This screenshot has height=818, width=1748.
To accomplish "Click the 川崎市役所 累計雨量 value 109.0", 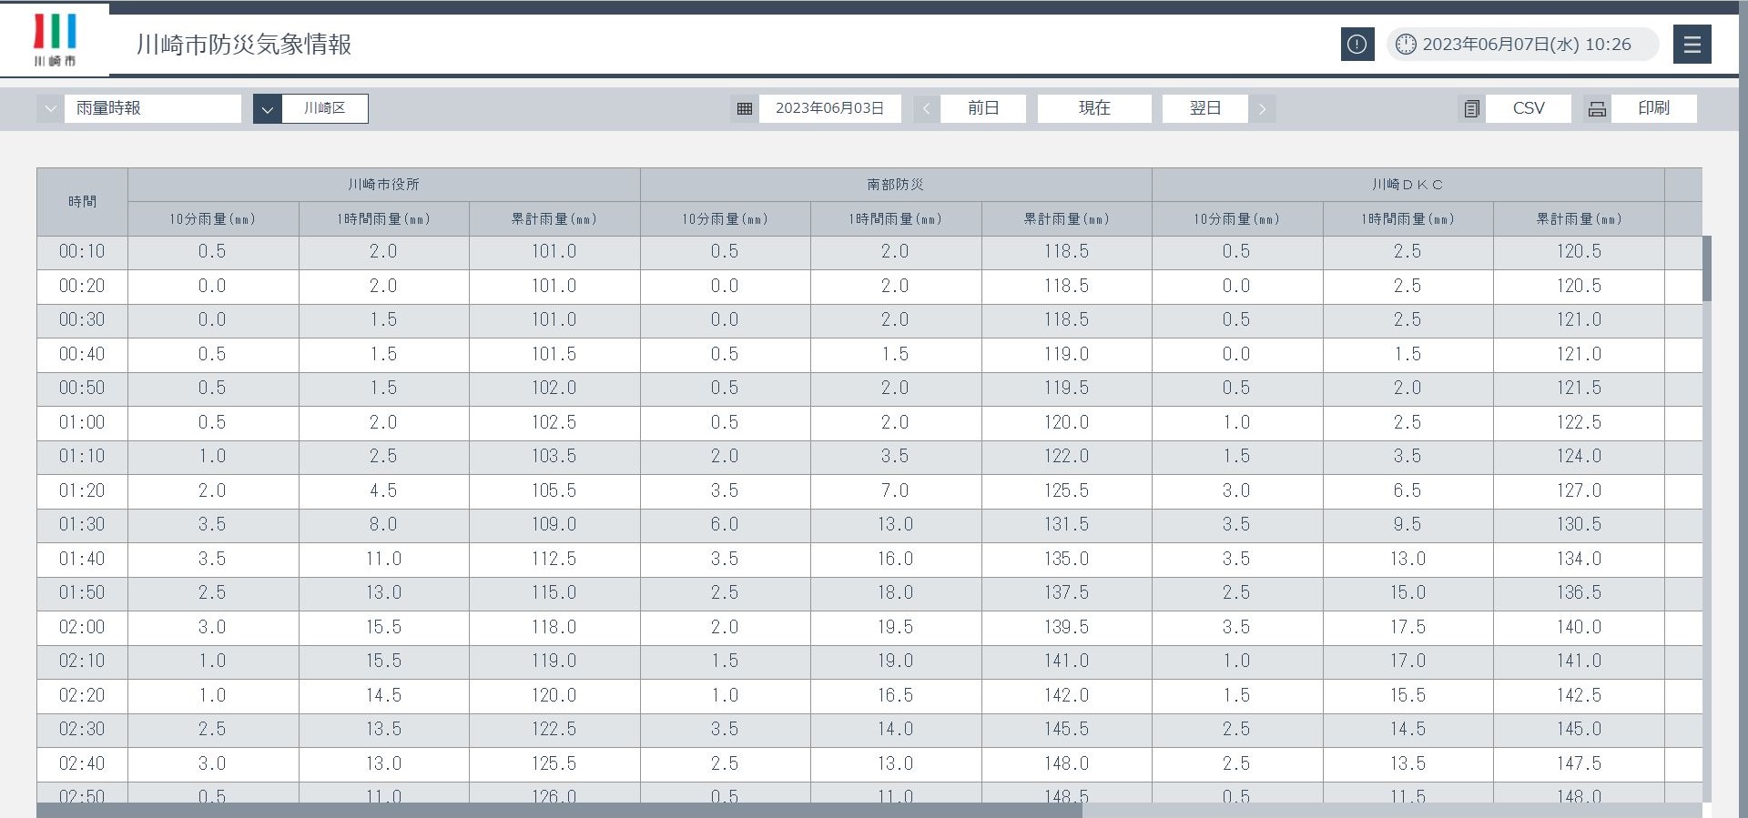I will pyautogui.click(x=554, y=525).
